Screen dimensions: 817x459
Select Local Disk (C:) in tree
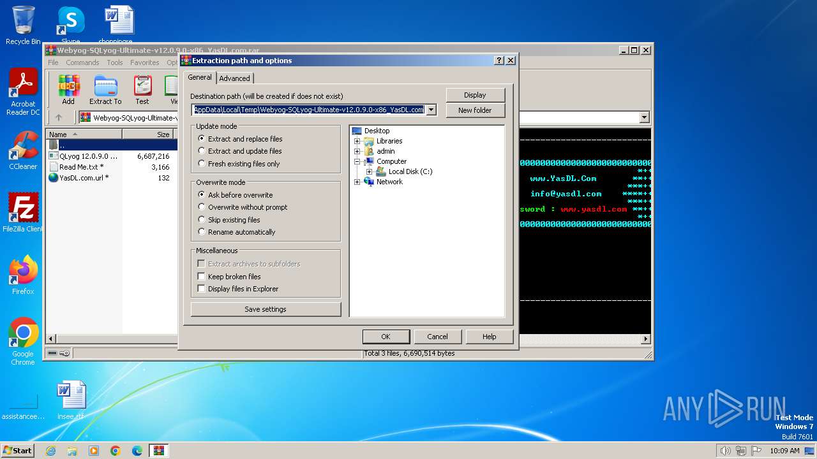(410, 171)
